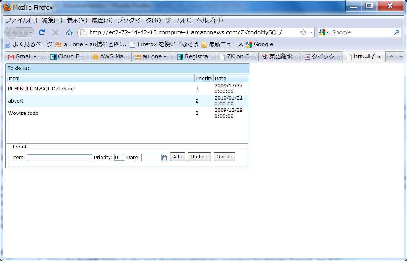This screenshot has width=407, height=261.
Task: Open the 表示(V) menu
Action: (77, 20)
